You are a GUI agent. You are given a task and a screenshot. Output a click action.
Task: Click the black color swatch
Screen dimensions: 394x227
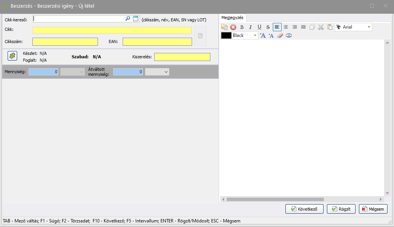pyautogui.click(x=226, y=35)
